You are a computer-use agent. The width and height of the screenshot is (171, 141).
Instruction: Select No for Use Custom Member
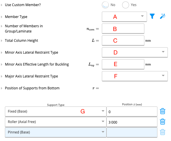click(x=105, y=5)
